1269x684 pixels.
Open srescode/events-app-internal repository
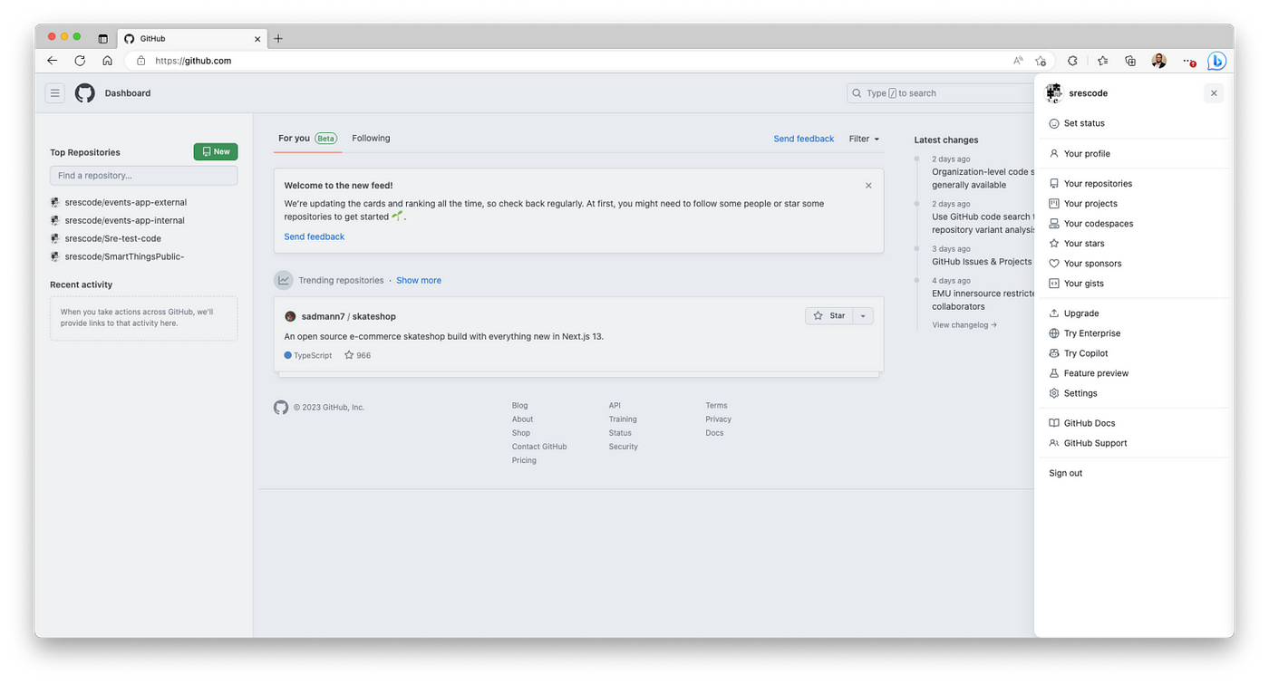[125, 221]
